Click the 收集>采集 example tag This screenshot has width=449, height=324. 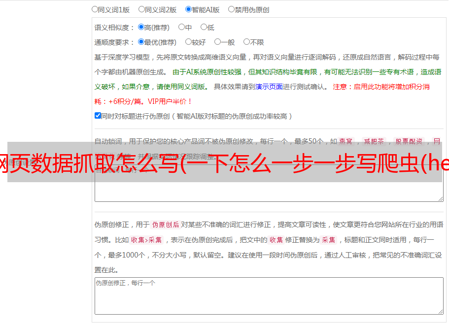click(146, 240)
